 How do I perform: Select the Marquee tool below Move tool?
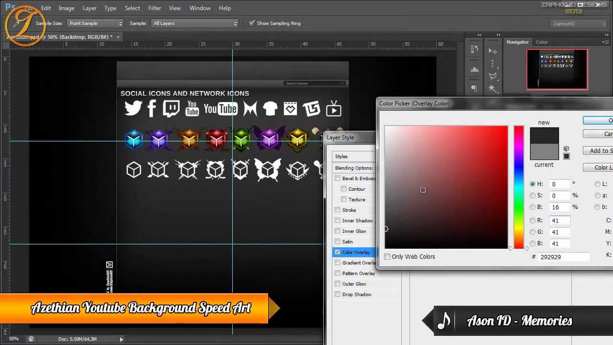tap(493, 63)
